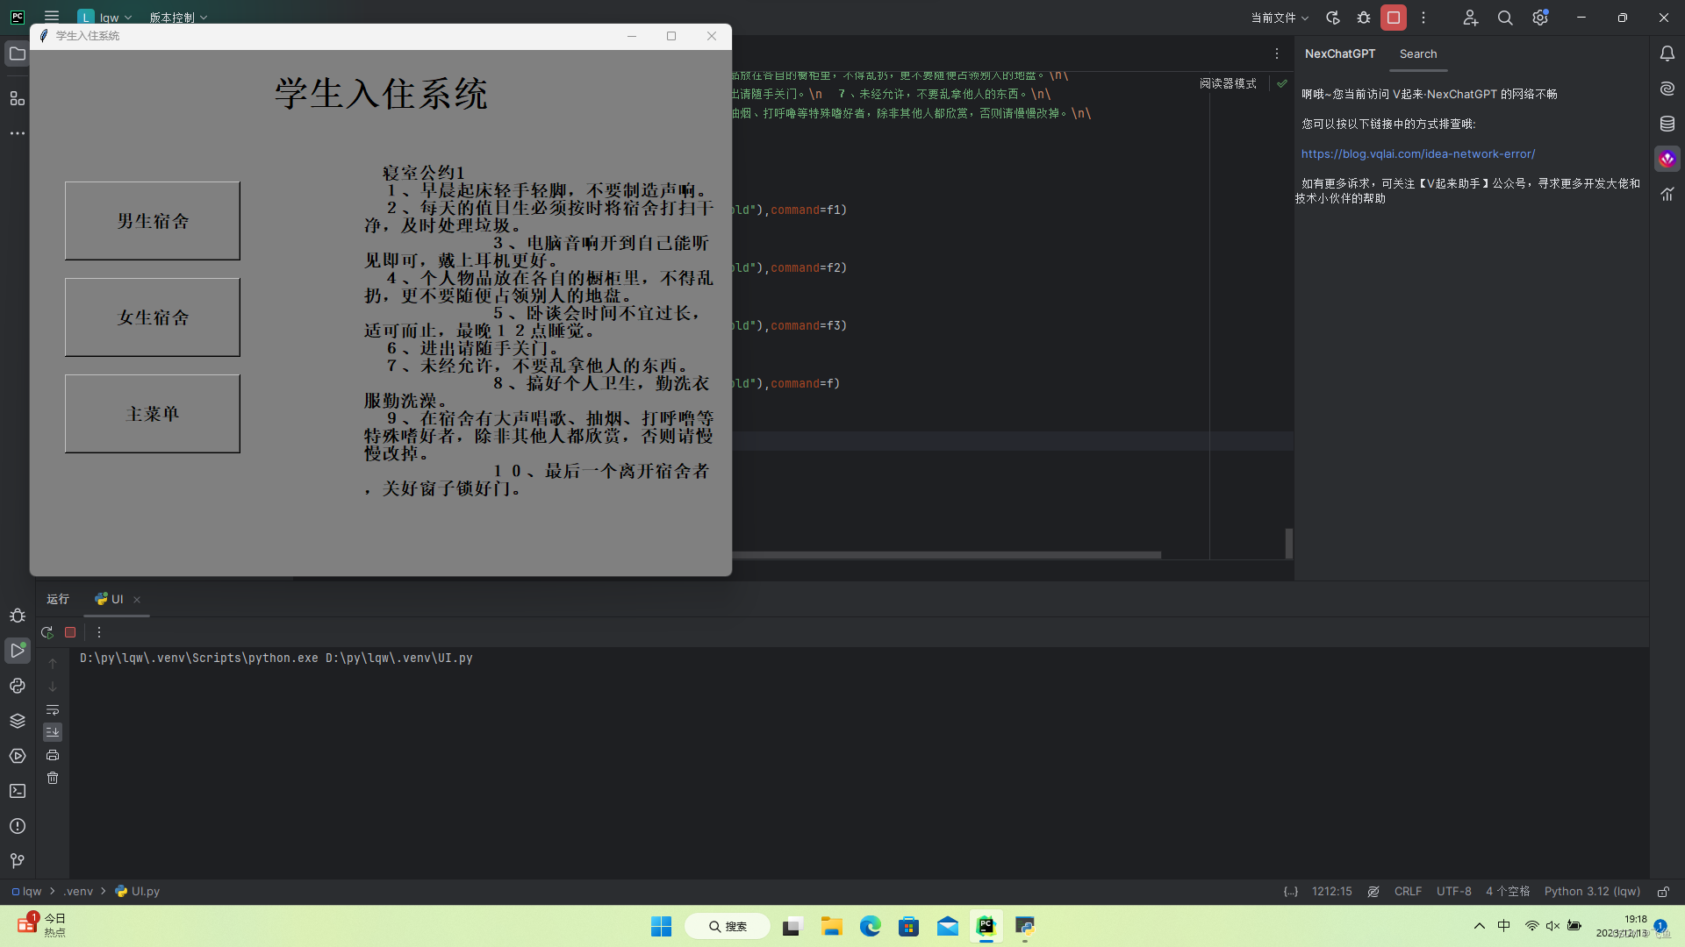Click the Debug bug icon in top toolbar
Screen dimensions: 1685x947
1364,18
